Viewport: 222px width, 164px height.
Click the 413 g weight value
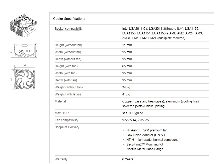[x=126, y=94]
